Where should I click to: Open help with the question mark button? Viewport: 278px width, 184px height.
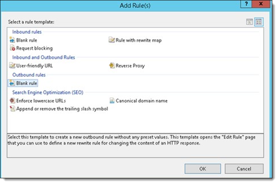coord(247,4)
